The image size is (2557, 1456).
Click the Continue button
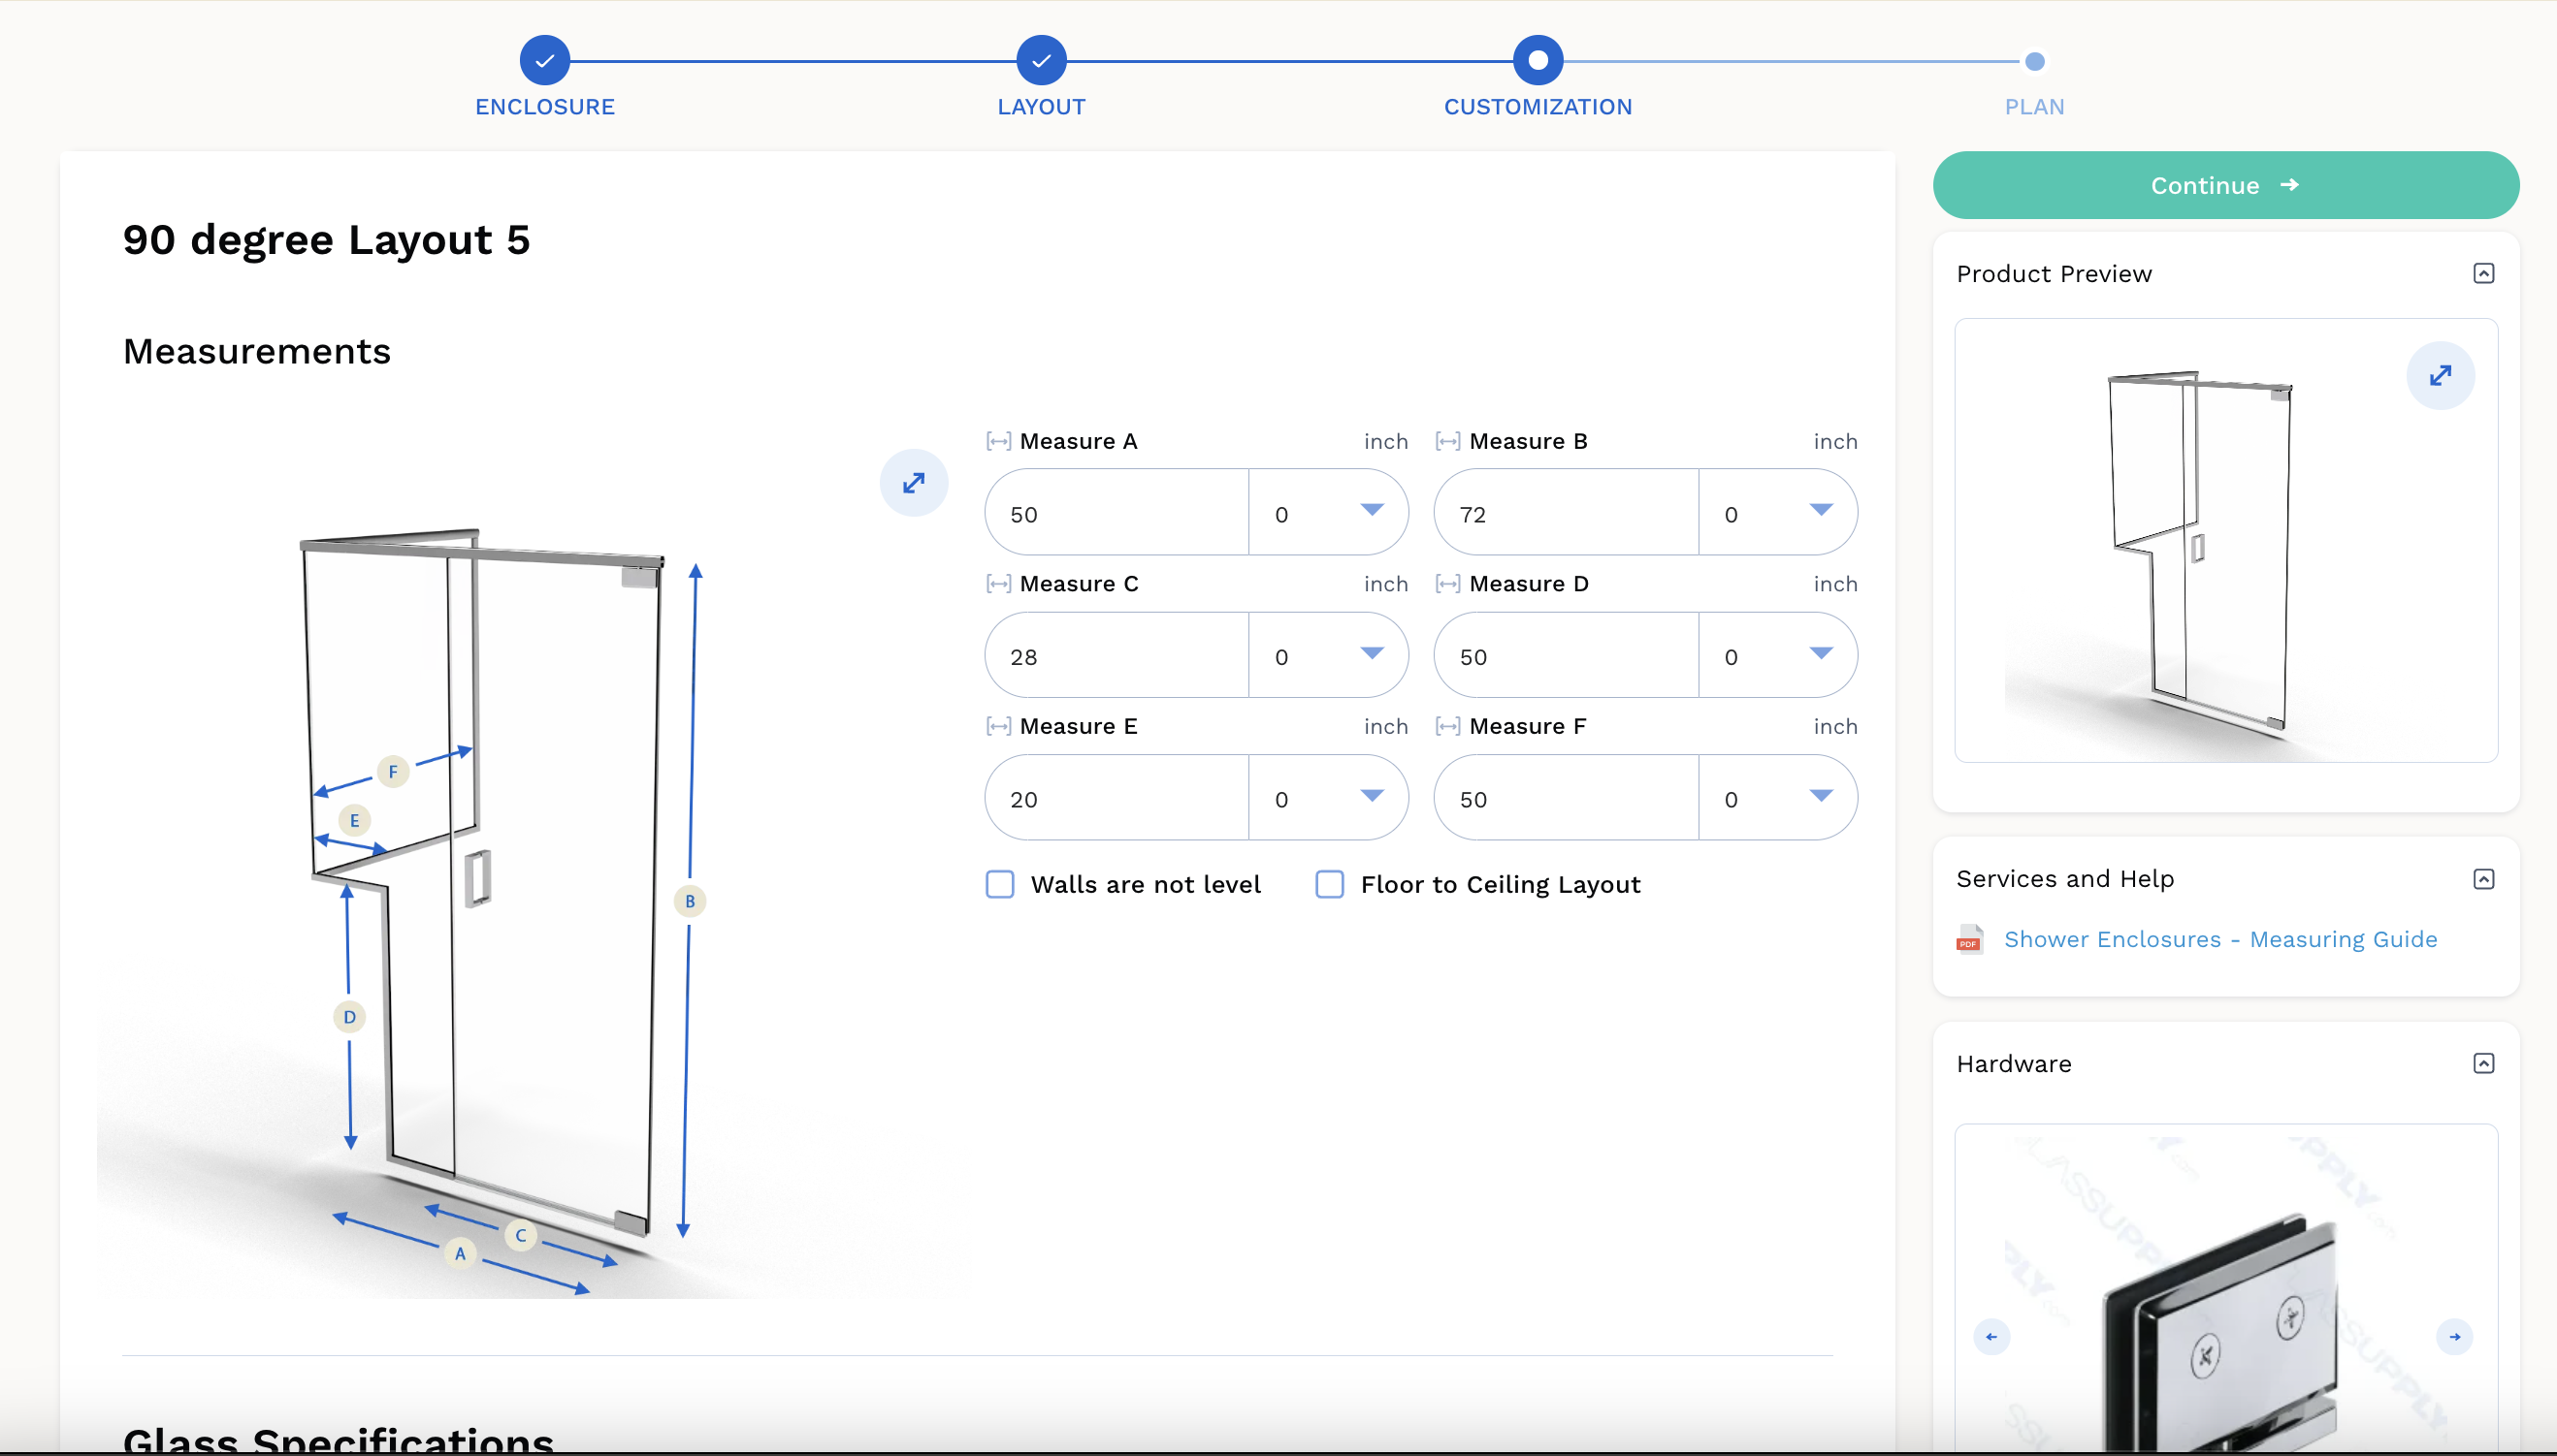pyautogui.click(x=2225, y=185)
